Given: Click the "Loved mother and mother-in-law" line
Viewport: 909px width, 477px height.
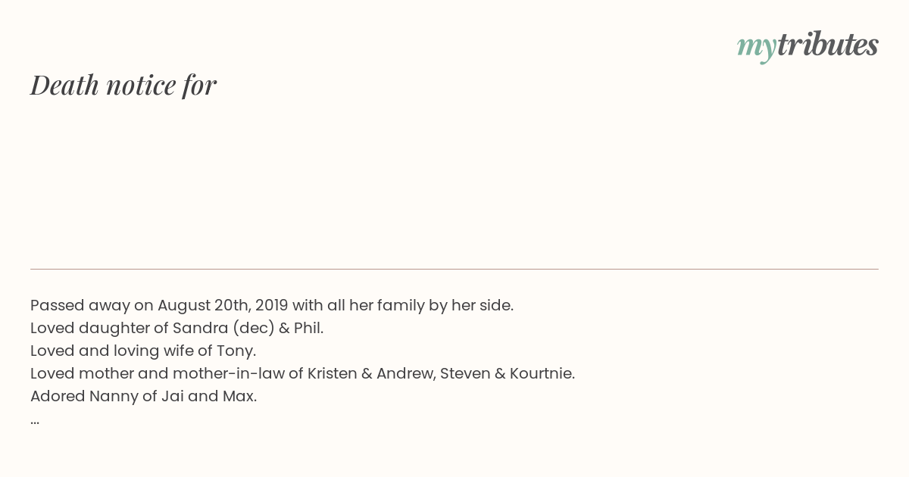Looking at the screenshot, I should [x=303, y=373].
